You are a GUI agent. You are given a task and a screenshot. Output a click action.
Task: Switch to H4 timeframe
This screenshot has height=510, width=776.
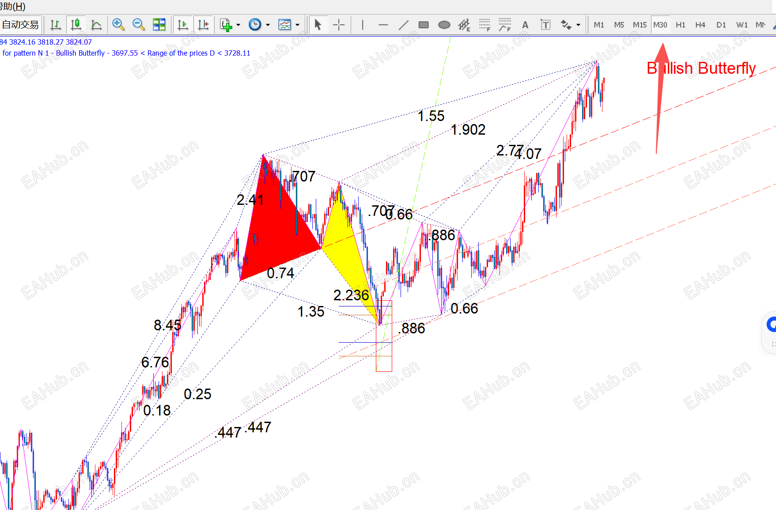pyautogui.click(x=700, y=25)
